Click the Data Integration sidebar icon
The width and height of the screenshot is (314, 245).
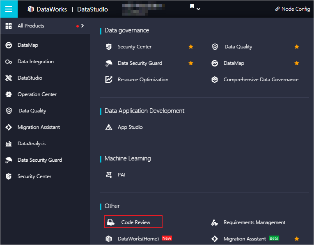click(x=9, y=62)
